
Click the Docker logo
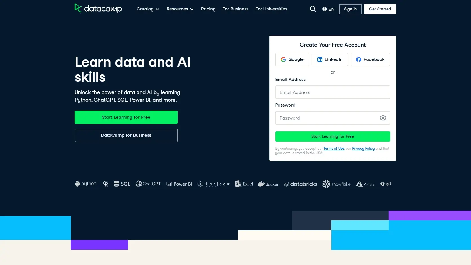pos(268,184)
